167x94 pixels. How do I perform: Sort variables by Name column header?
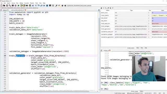point(108,10)
